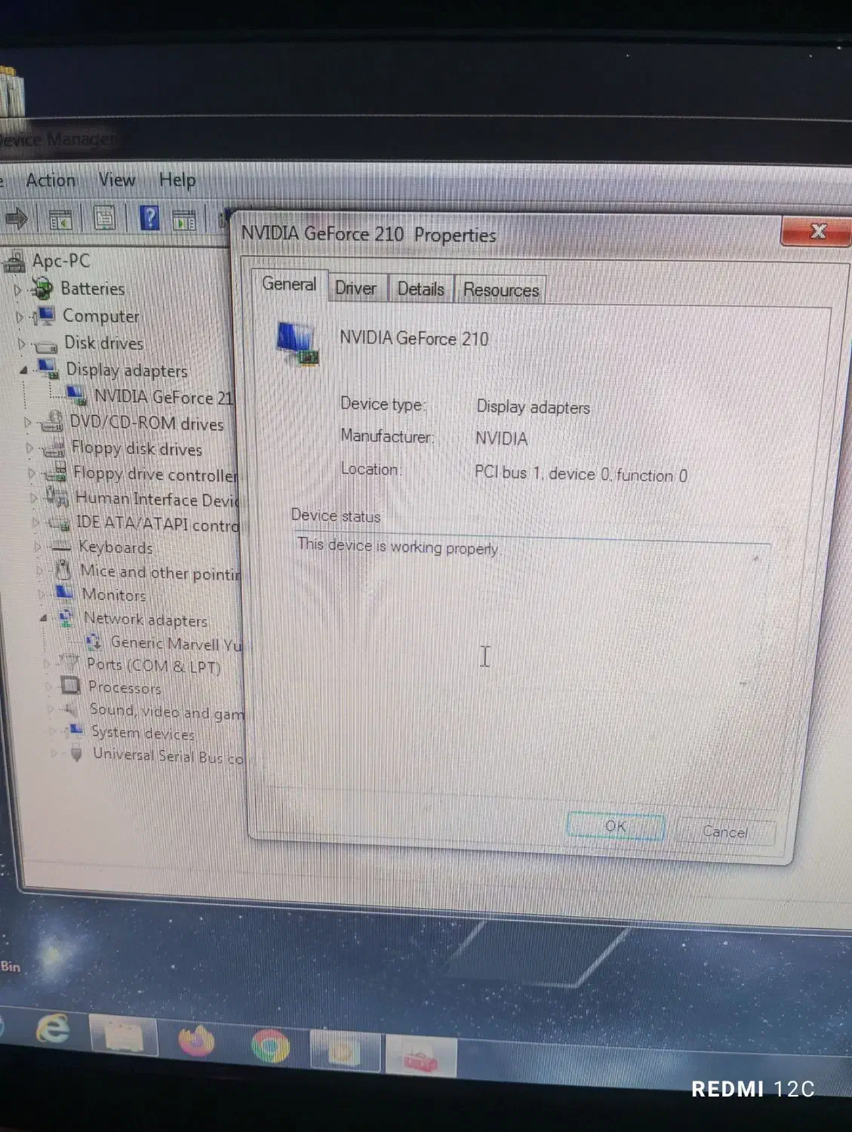Expand the DVD/CD-ROM drives category

[28, 423]
